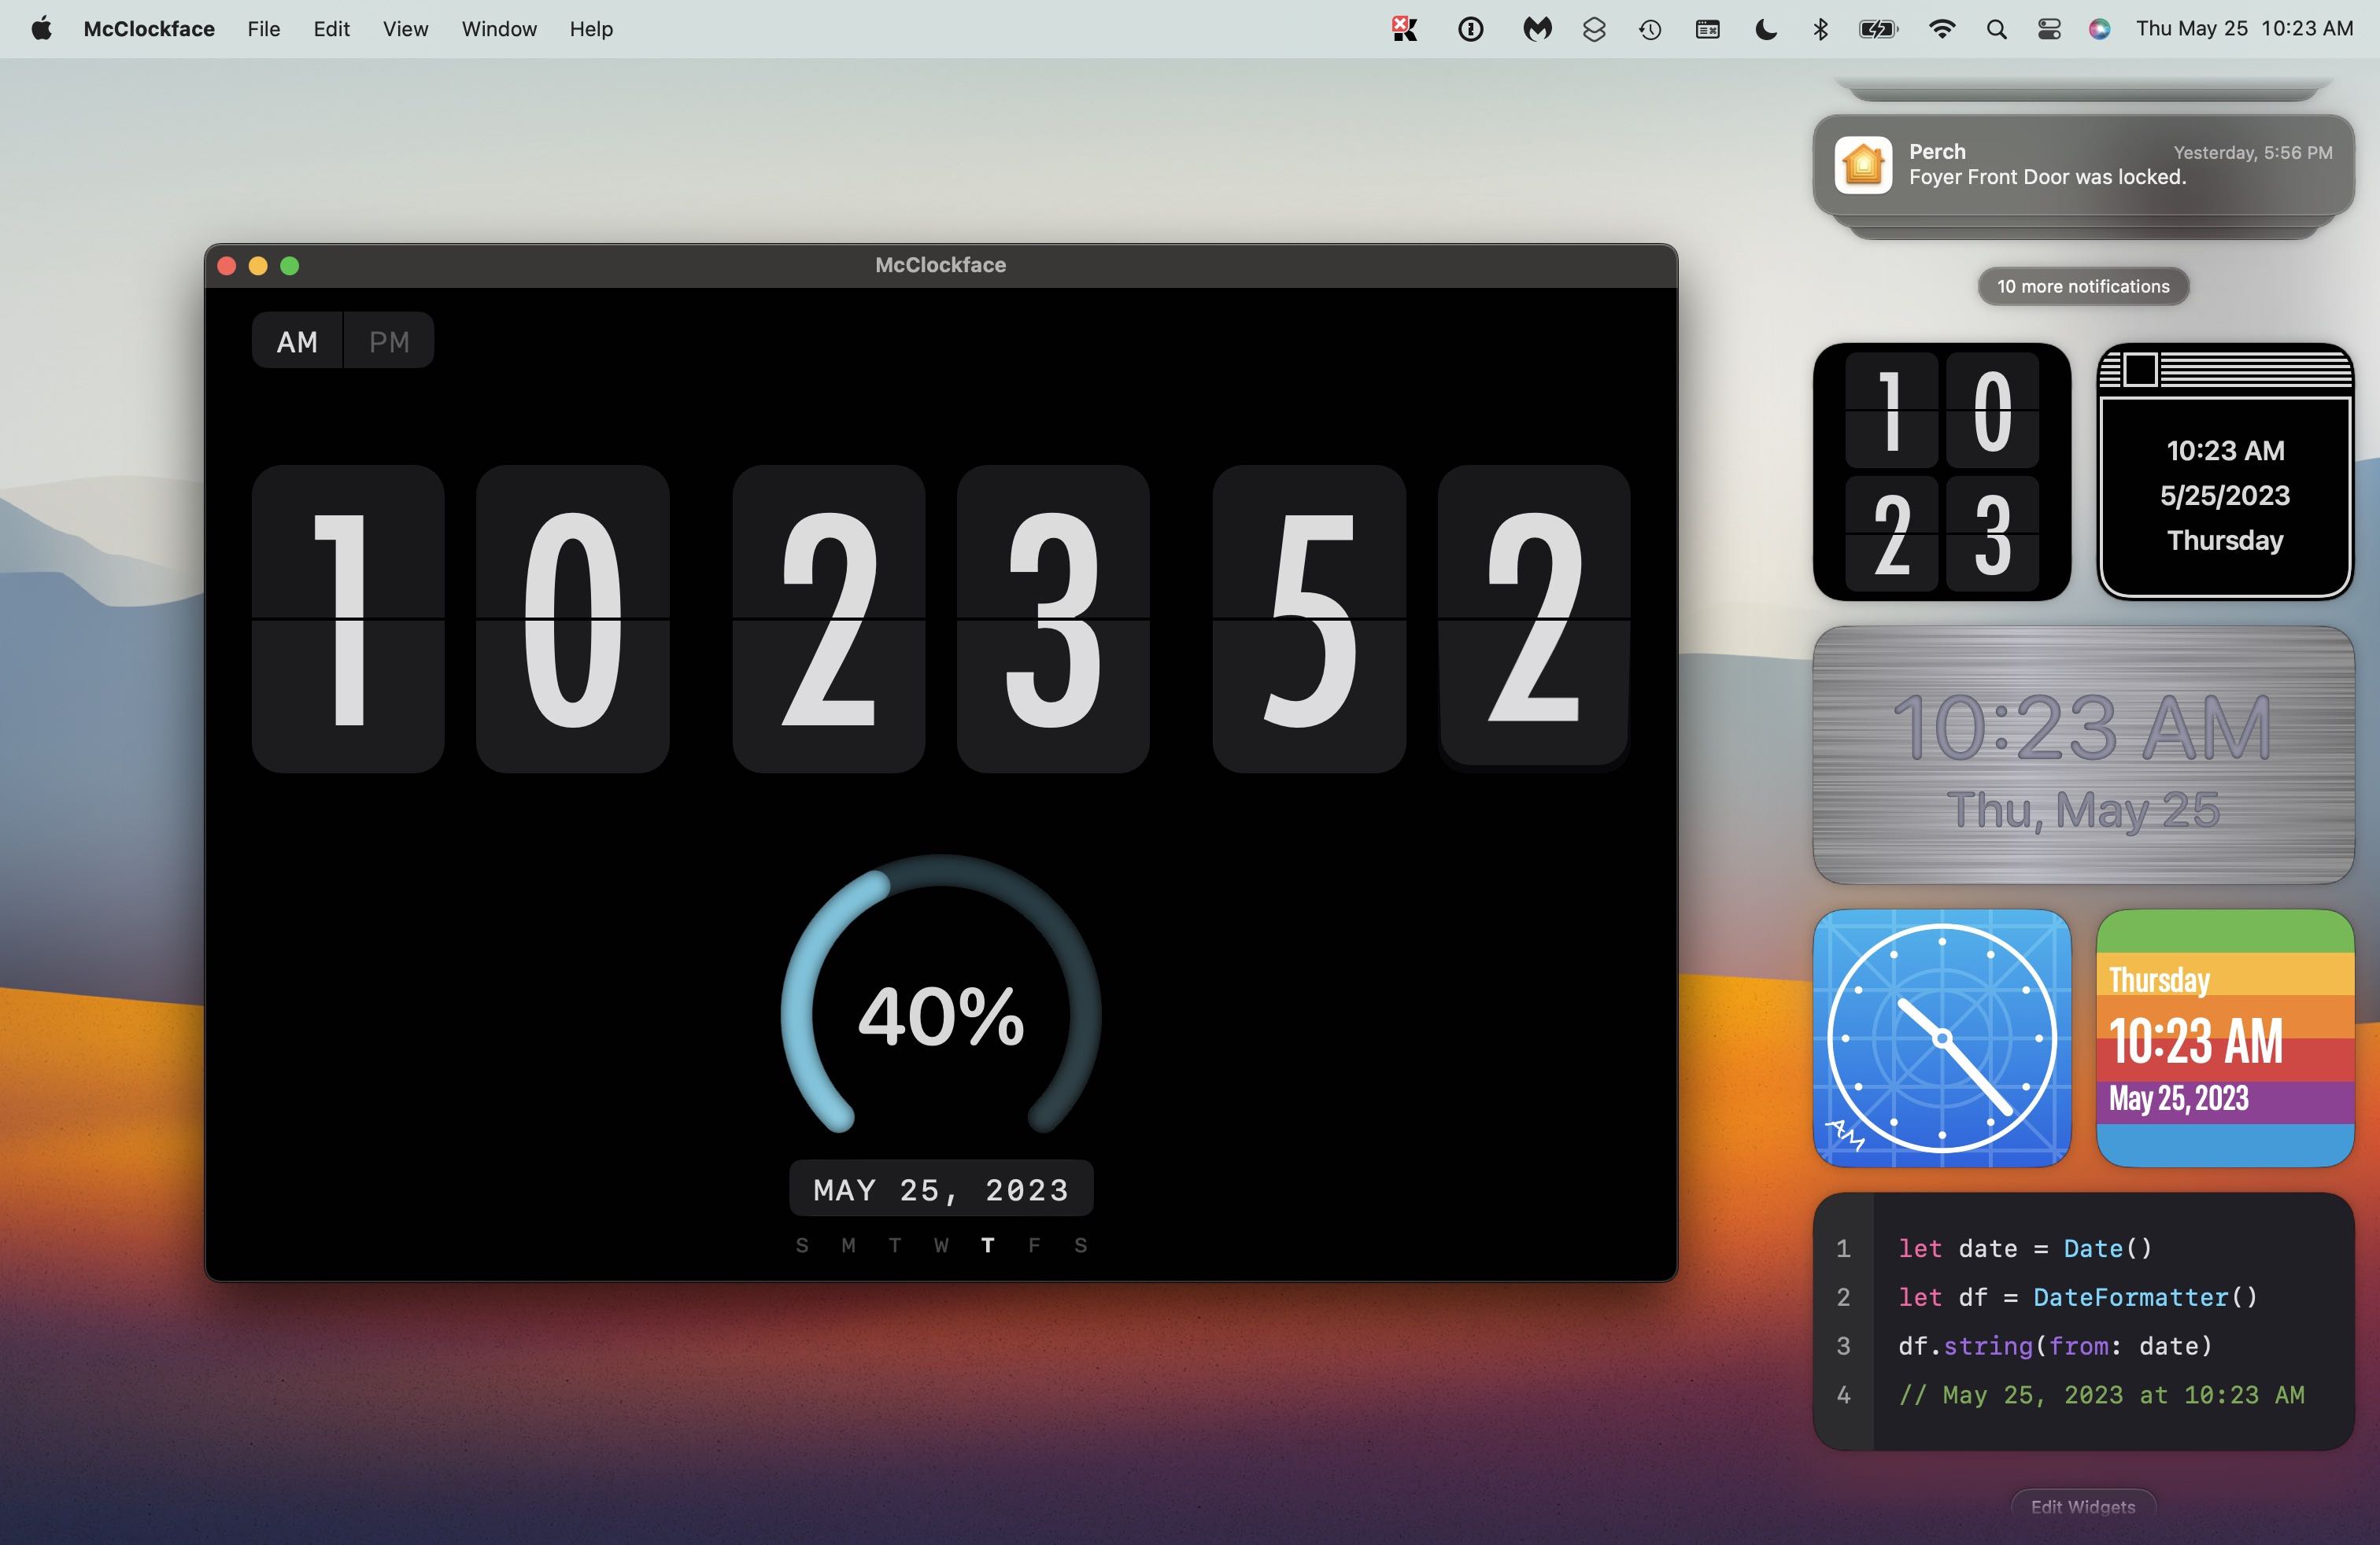This screenshot has height=1545, width=2380.
Task: Click the MAY 25, 2023 date label
Action: pos(941,1189)
